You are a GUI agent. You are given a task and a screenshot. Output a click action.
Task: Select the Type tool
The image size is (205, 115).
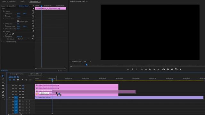pos(3,98)
